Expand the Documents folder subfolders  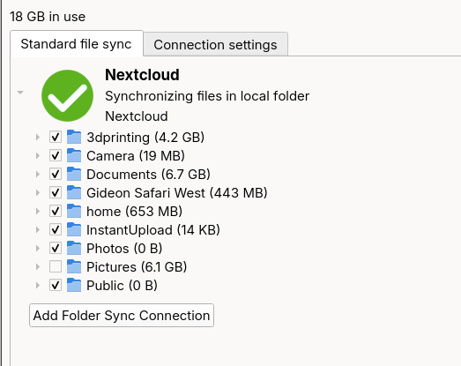38,174
